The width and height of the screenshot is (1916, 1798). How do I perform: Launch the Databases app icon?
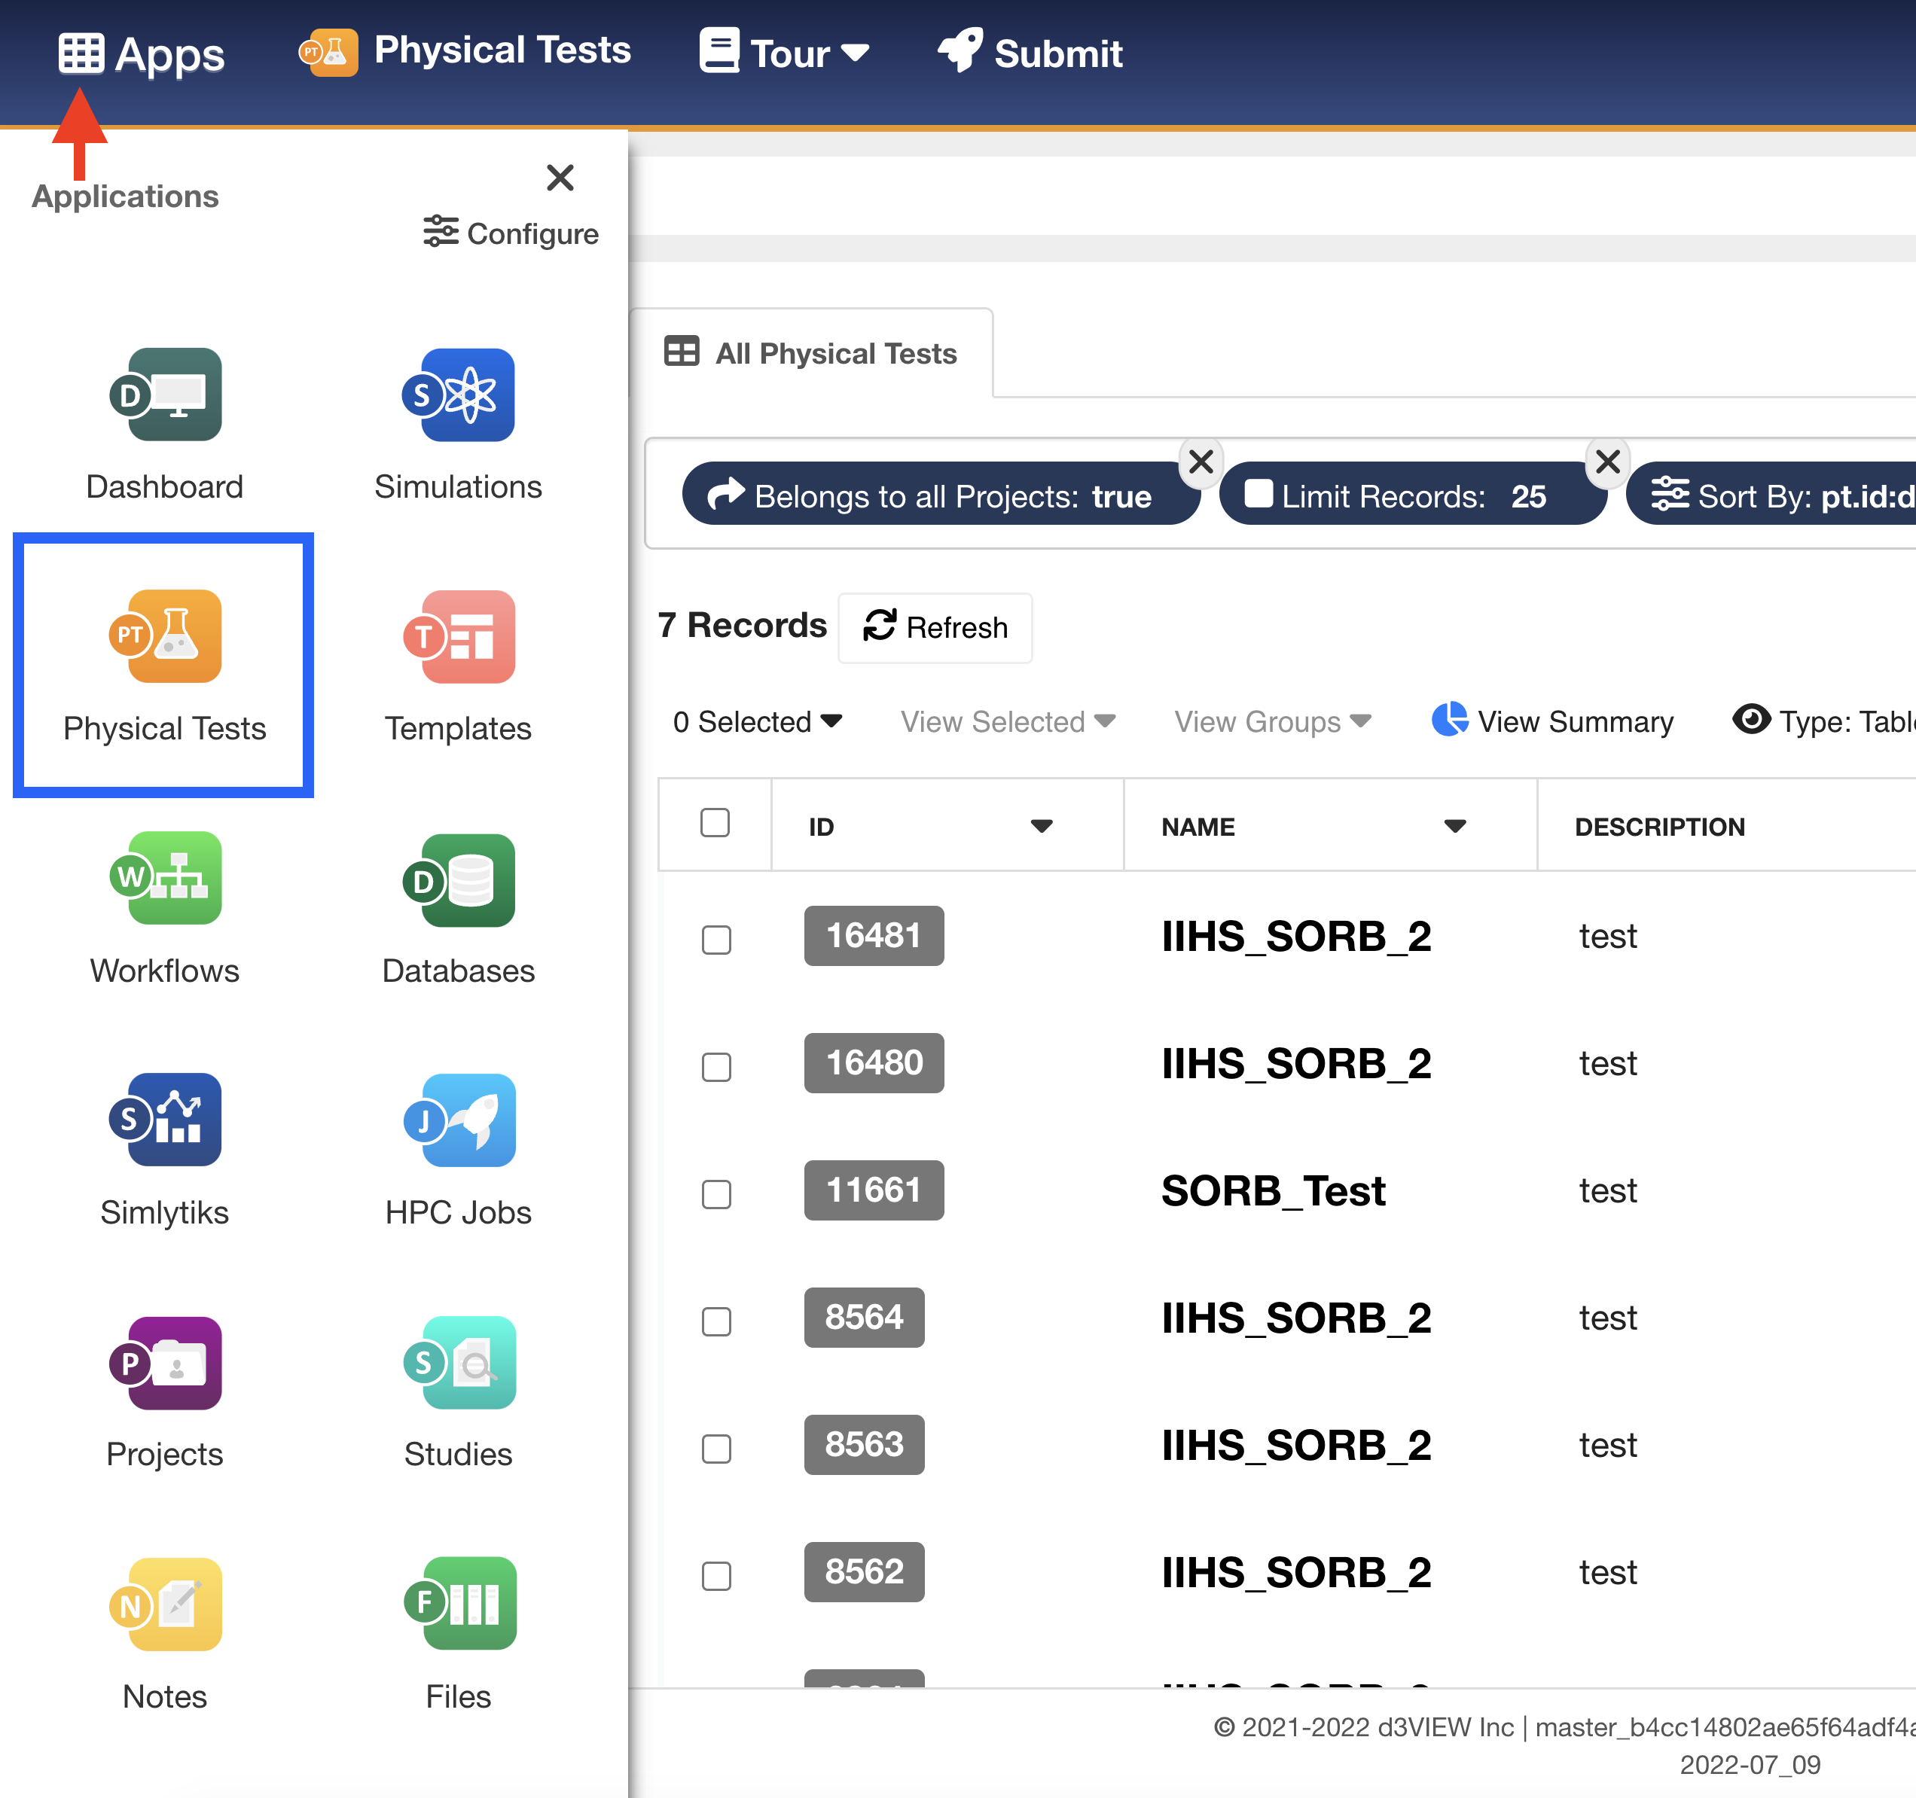click(459, 881)
